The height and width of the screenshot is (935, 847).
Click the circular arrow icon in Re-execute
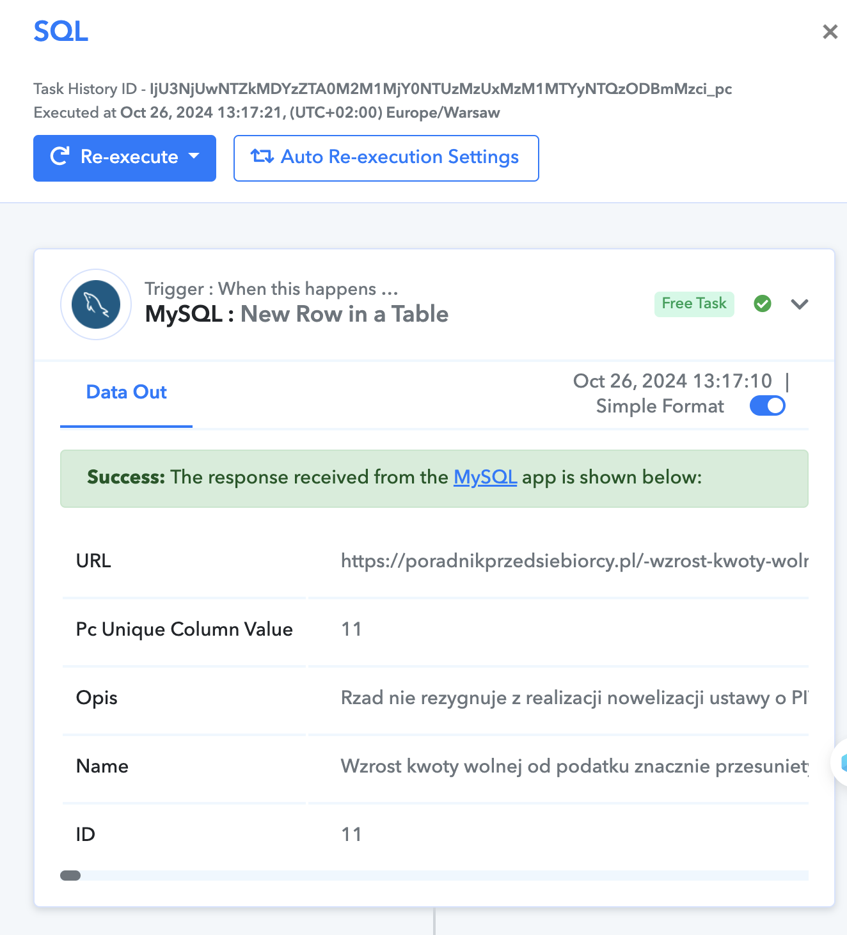[x=59, y=157]
